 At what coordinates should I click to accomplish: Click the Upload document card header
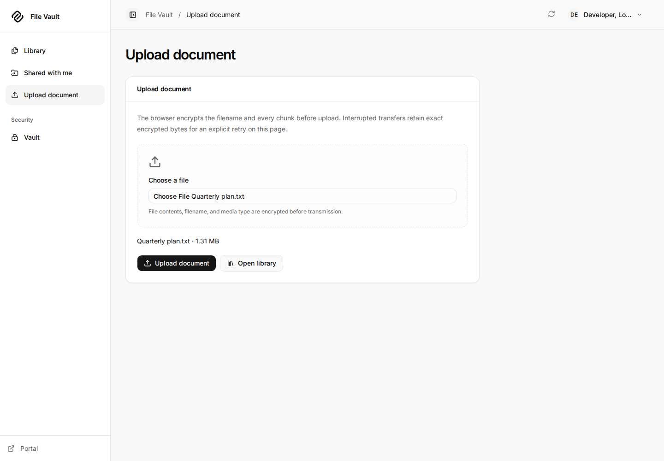click(164, 89)
